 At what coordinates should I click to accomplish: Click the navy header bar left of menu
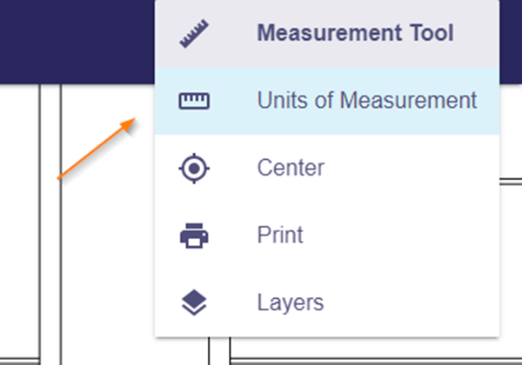coord(77,42)
